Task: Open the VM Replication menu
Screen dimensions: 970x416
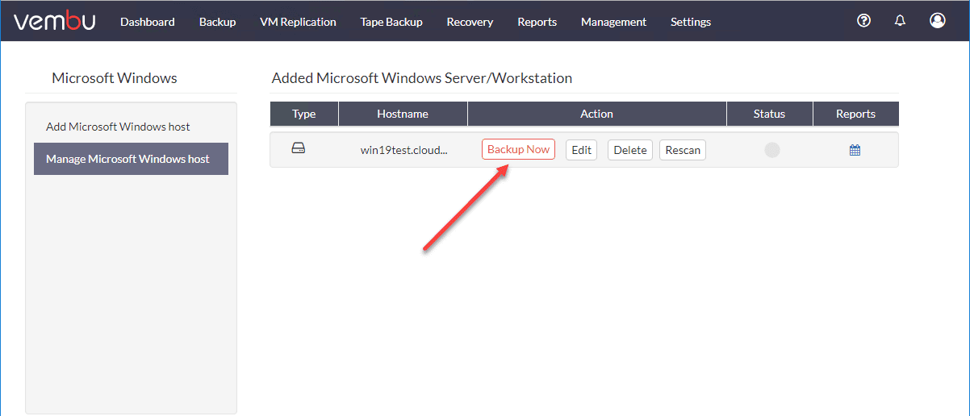Action: coord(298,22)
